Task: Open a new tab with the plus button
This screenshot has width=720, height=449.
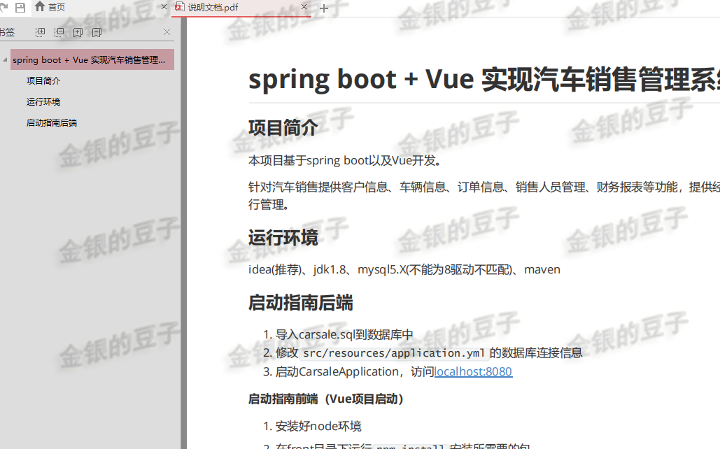Action: (x=323, y=9)
